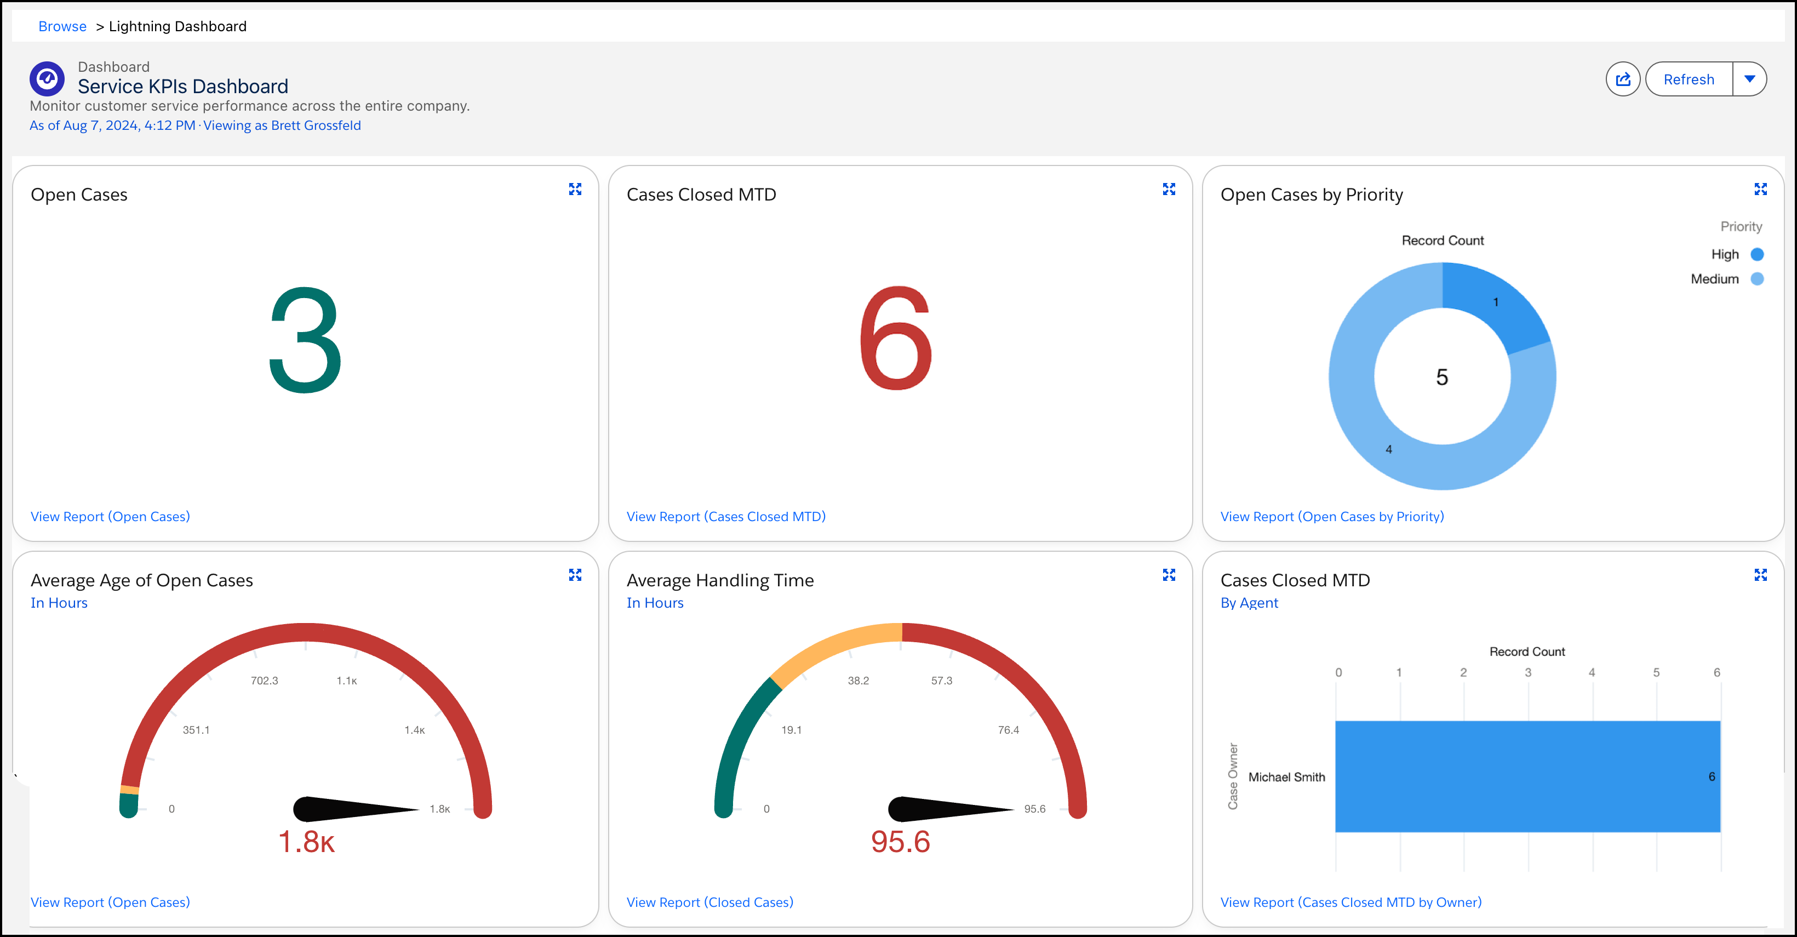Click the 95.6 gauge value in red
The width and height of the screenshot is (1797, 937).
tap(900, 842)
